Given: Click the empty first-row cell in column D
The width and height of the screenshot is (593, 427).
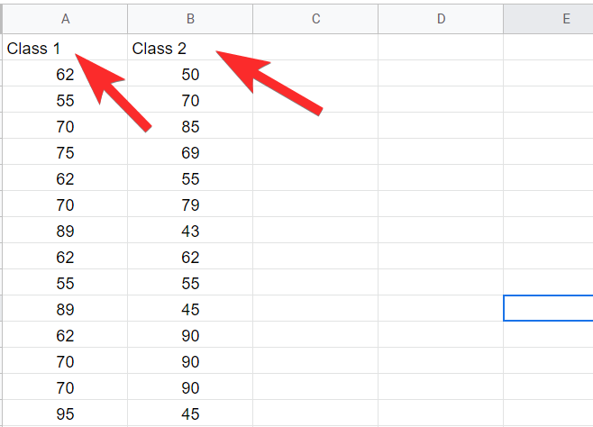Looking at the screenshot, I should click(441, 49).
